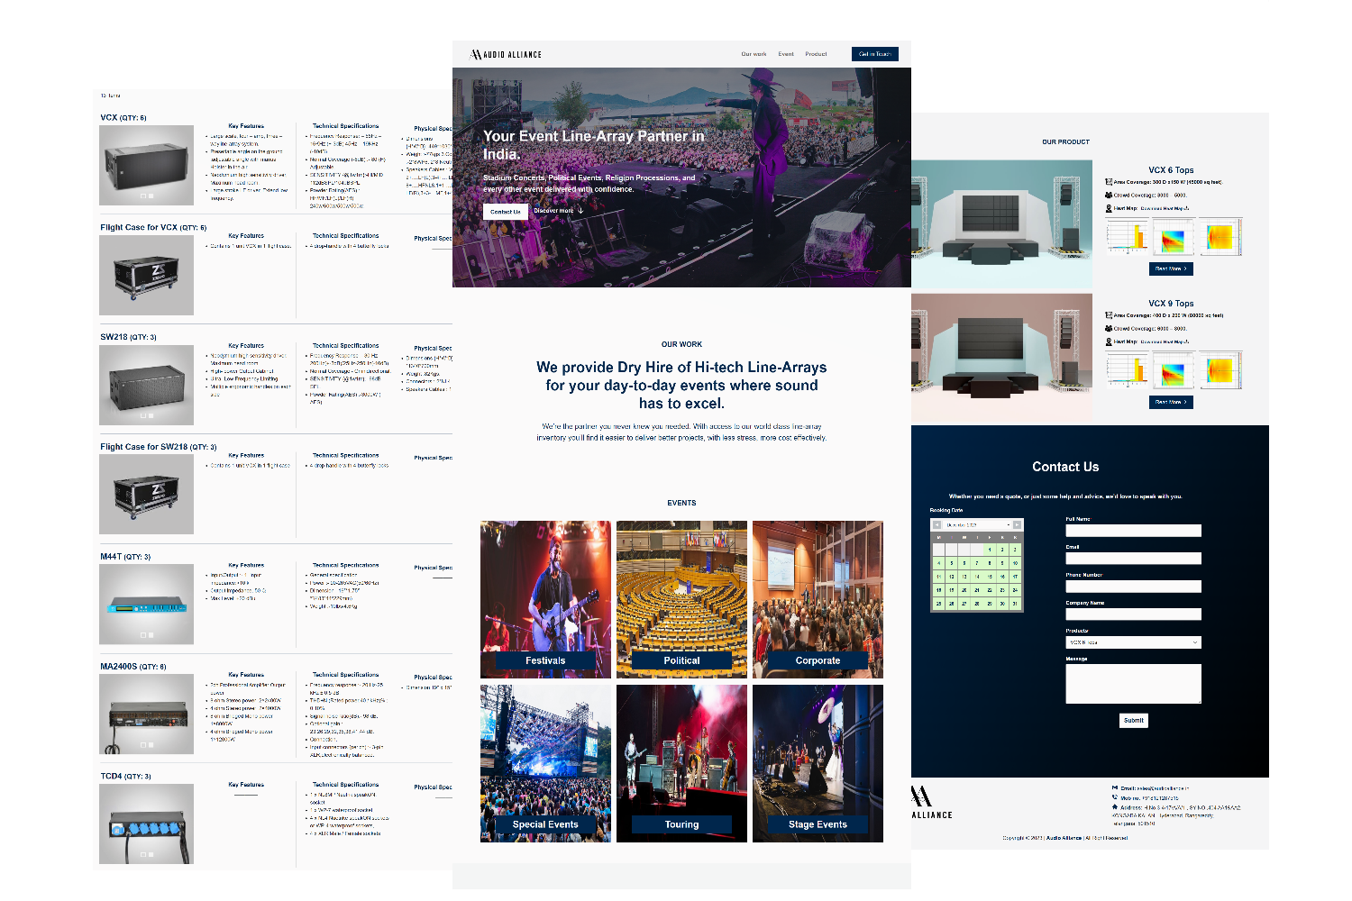Screen dimensions: 1352x901
Task: Click Crowd Coverage icon for VCX 9 Tops
Action: (1109, 329)
